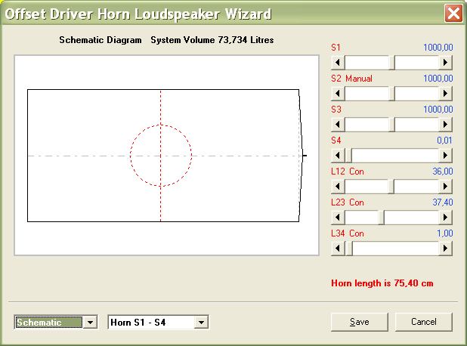
Task: Click the S1 value 1000,00
Action: pyautogui.click(x=438, y=48)
